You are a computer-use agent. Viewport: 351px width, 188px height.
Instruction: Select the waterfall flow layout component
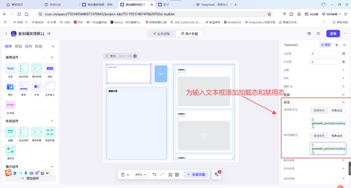pyautogui.click(x=10, y=150)
